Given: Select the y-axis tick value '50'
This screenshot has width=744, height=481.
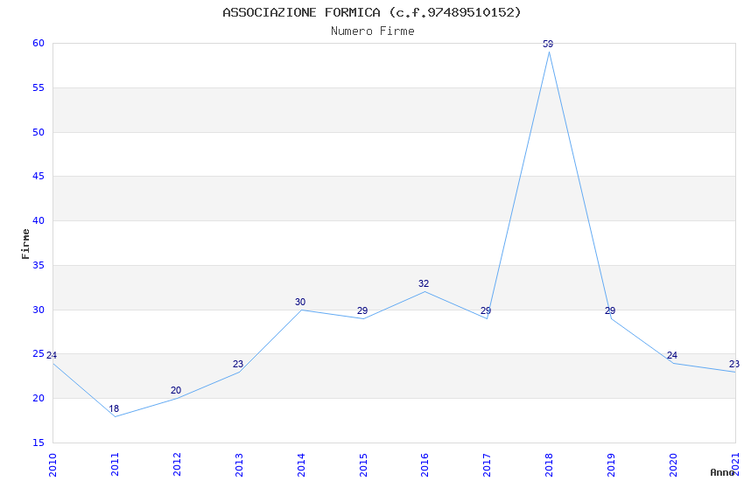Looking at the screenshot, I should [x=39, y=132].
